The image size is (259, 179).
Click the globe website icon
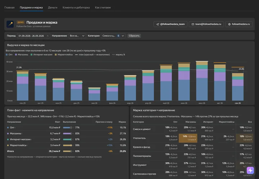[x=229, y=24]
